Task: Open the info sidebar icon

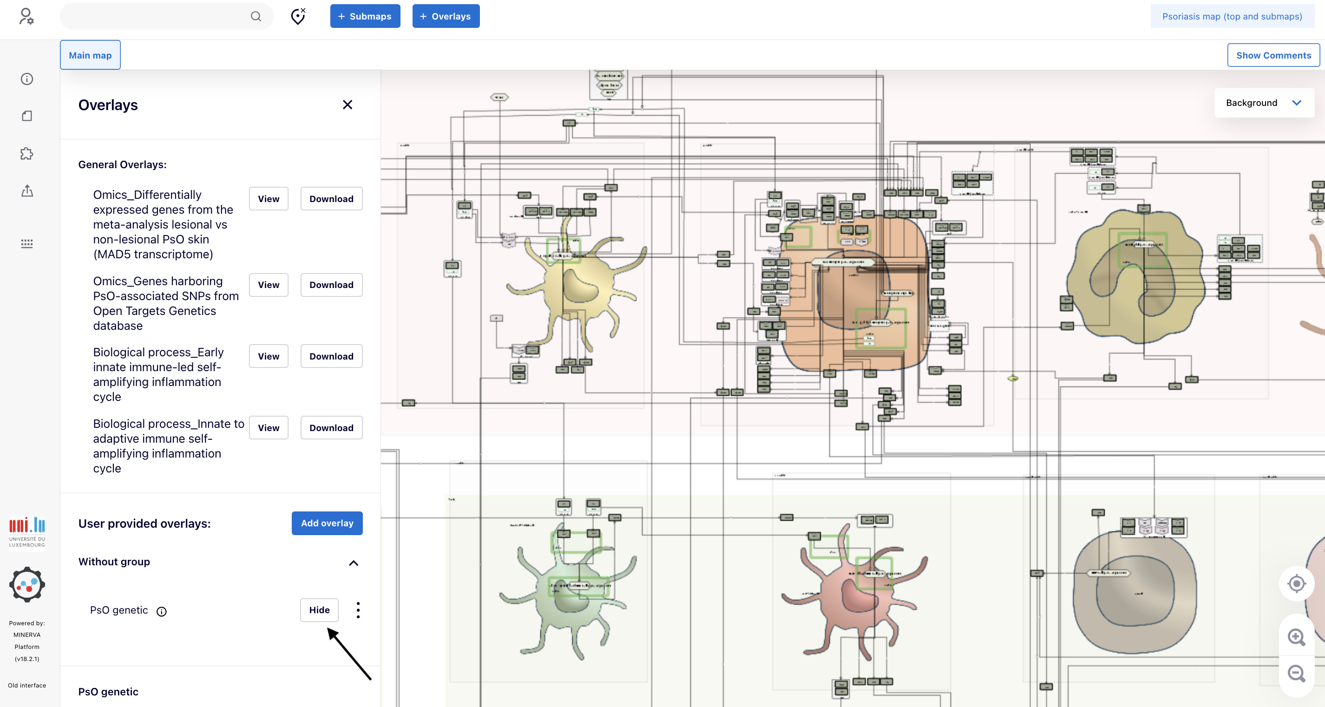Action: click(x=27, y=79)
